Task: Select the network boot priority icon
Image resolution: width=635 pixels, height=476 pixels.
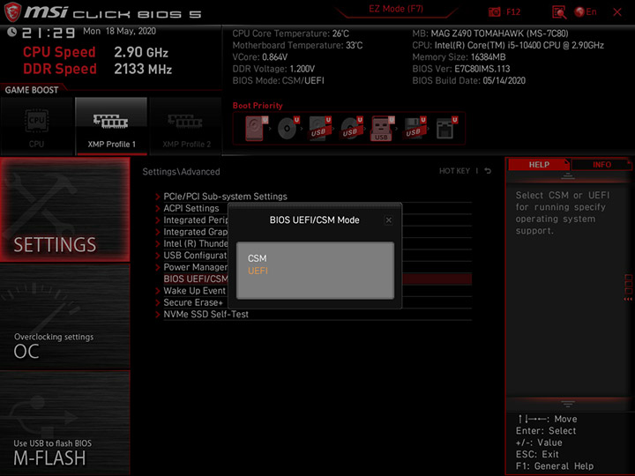Action: pos(446,129)
